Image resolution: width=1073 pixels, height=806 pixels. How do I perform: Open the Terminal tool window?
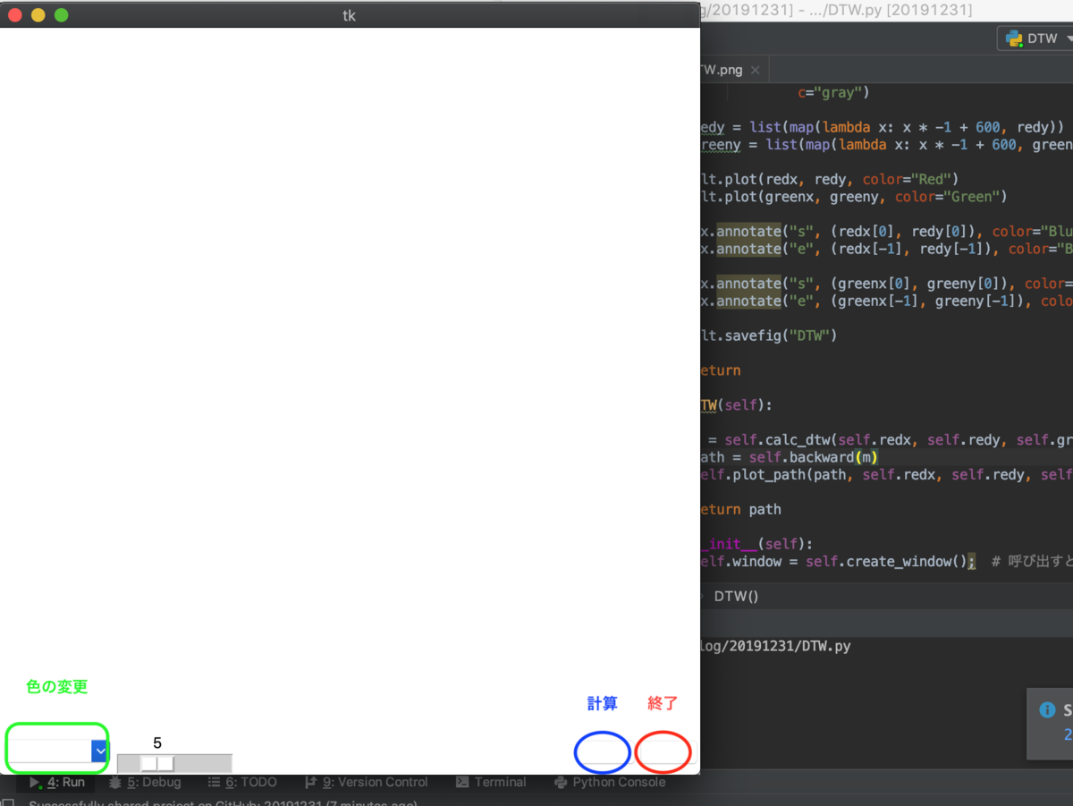coord(491,782)
